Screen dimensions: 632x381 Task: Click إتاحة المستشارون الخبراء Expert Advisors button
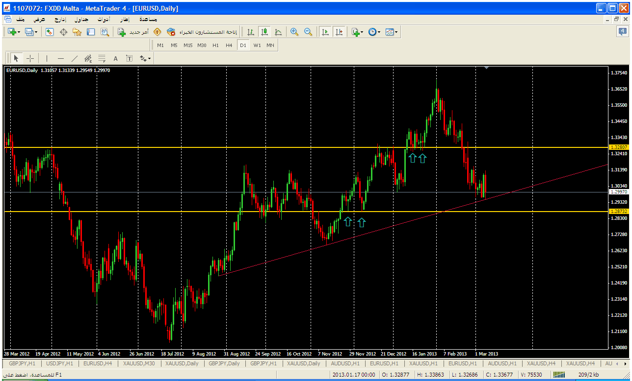[202, 32]
